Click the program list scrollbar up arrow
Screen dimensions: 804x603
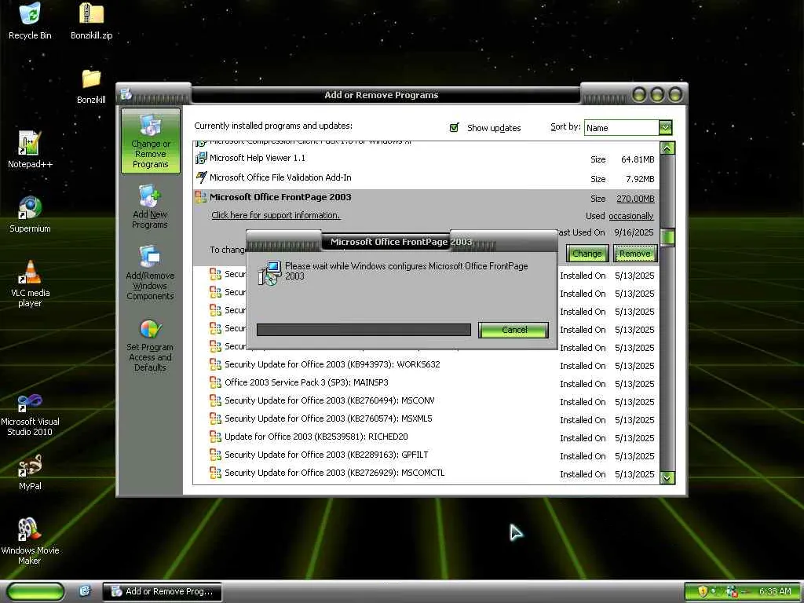point(667,148)
